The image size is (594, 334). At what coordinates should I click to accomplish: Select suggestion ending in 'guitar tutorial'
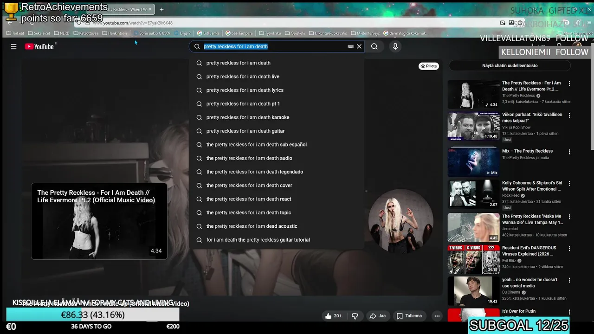tap(277, 240)
